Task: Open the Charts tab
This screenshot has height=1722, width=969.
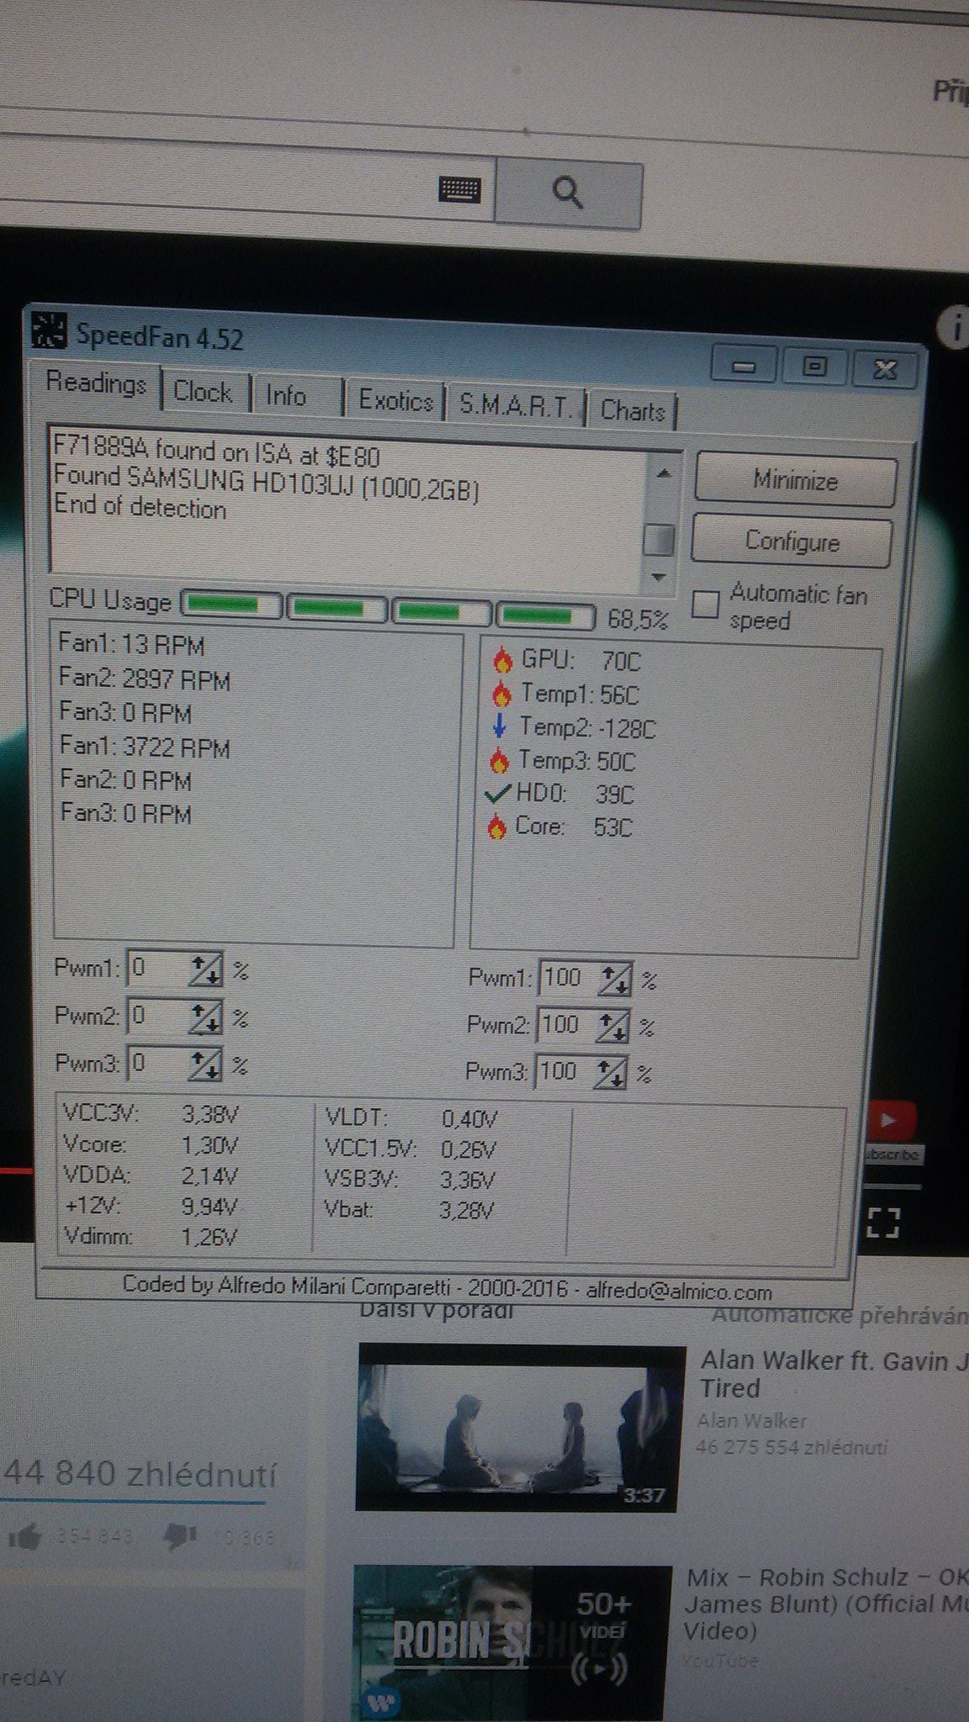Action: [633, 411]
